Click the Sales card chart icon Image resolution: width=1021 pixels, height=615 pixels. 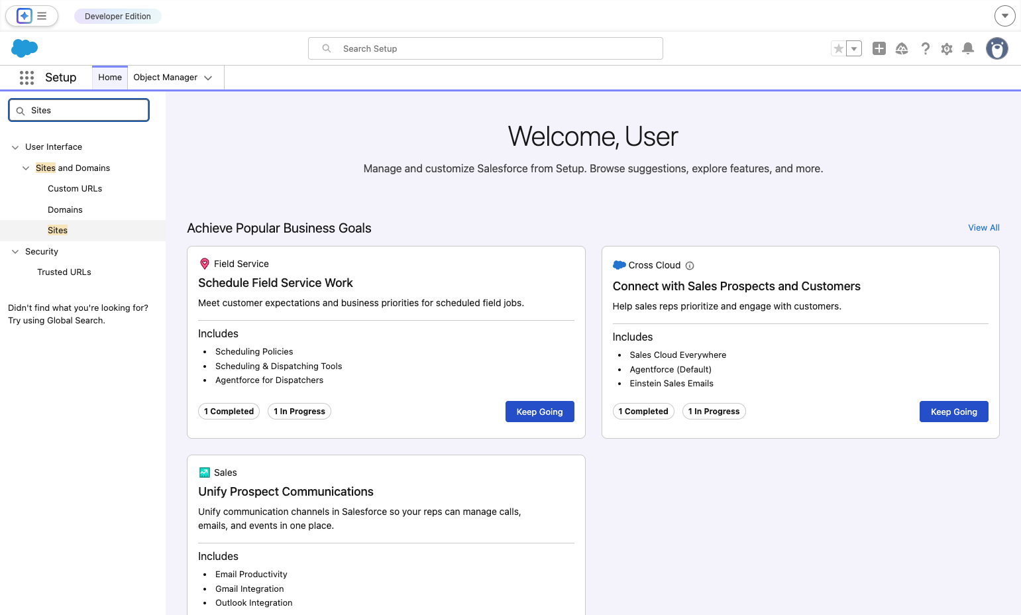coord(205,473)
